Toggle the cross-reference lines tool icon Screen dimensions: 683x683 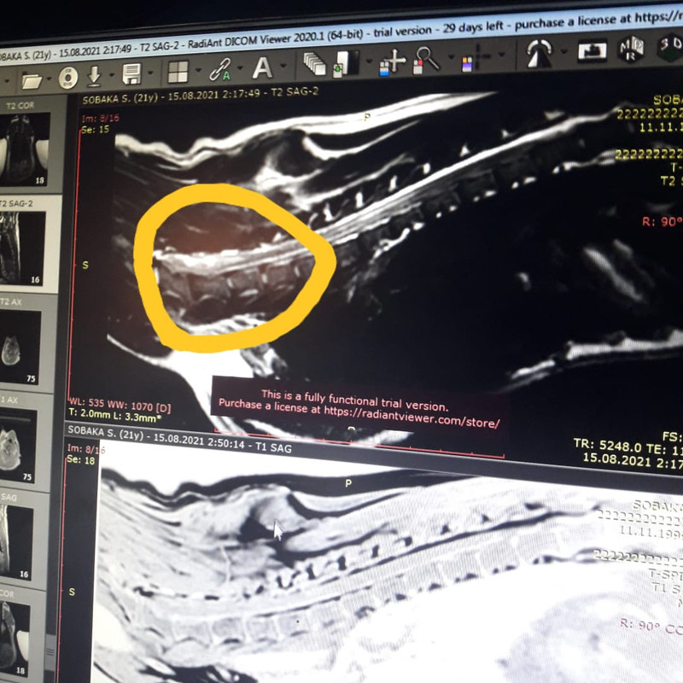pyautogui.click(x=476, y=57)
